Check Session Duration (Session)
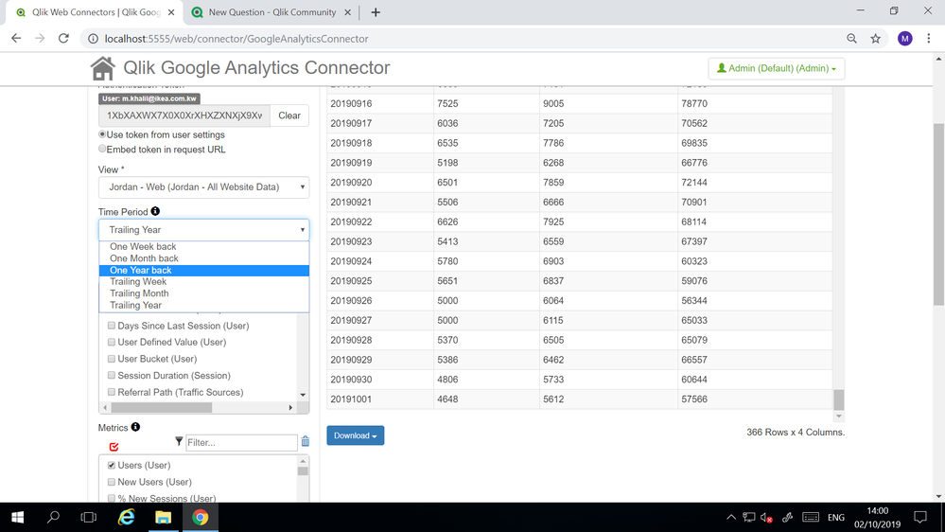 (x=112, y=375)
